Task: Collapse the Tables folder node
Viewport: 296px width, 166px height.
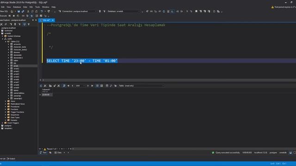Action: tap(6, 41)
